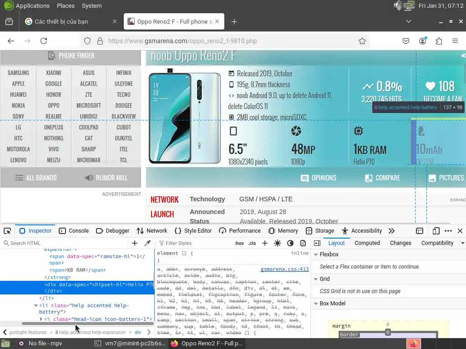Image resolution: width=466 pixels, height=349 pixels.
Task: Click the Search HTML field
Action: pos(66,243)
